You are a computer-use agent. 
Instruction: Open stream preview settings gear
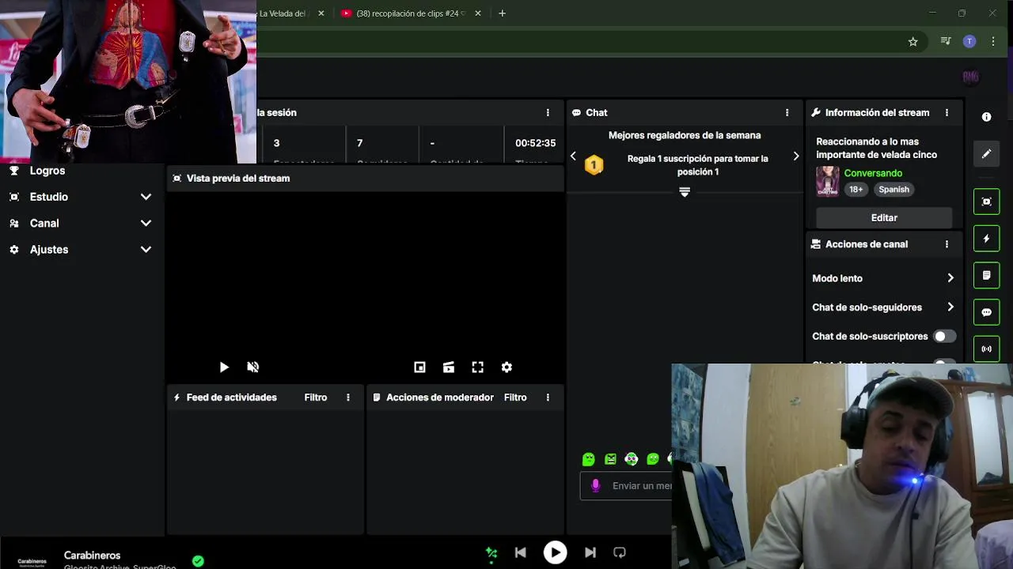point(506,367)
